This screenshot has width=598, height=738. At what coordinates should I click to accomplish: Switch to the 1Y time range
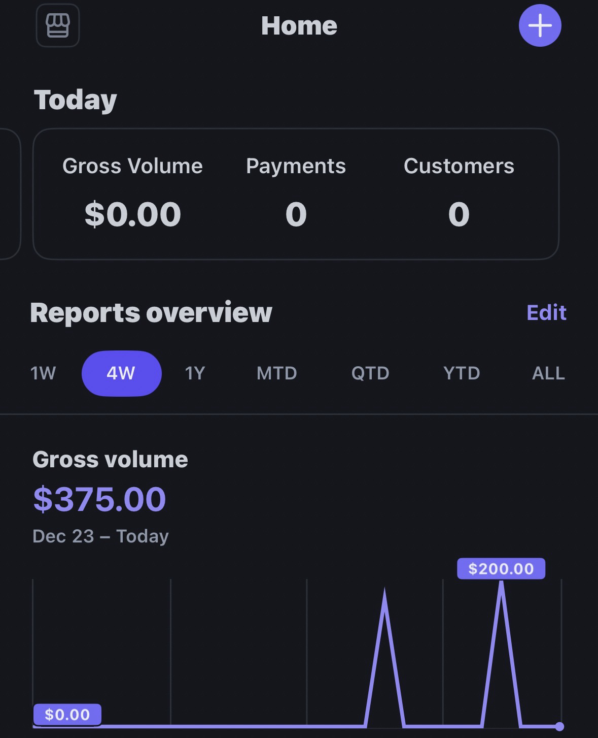click(195, 373)
